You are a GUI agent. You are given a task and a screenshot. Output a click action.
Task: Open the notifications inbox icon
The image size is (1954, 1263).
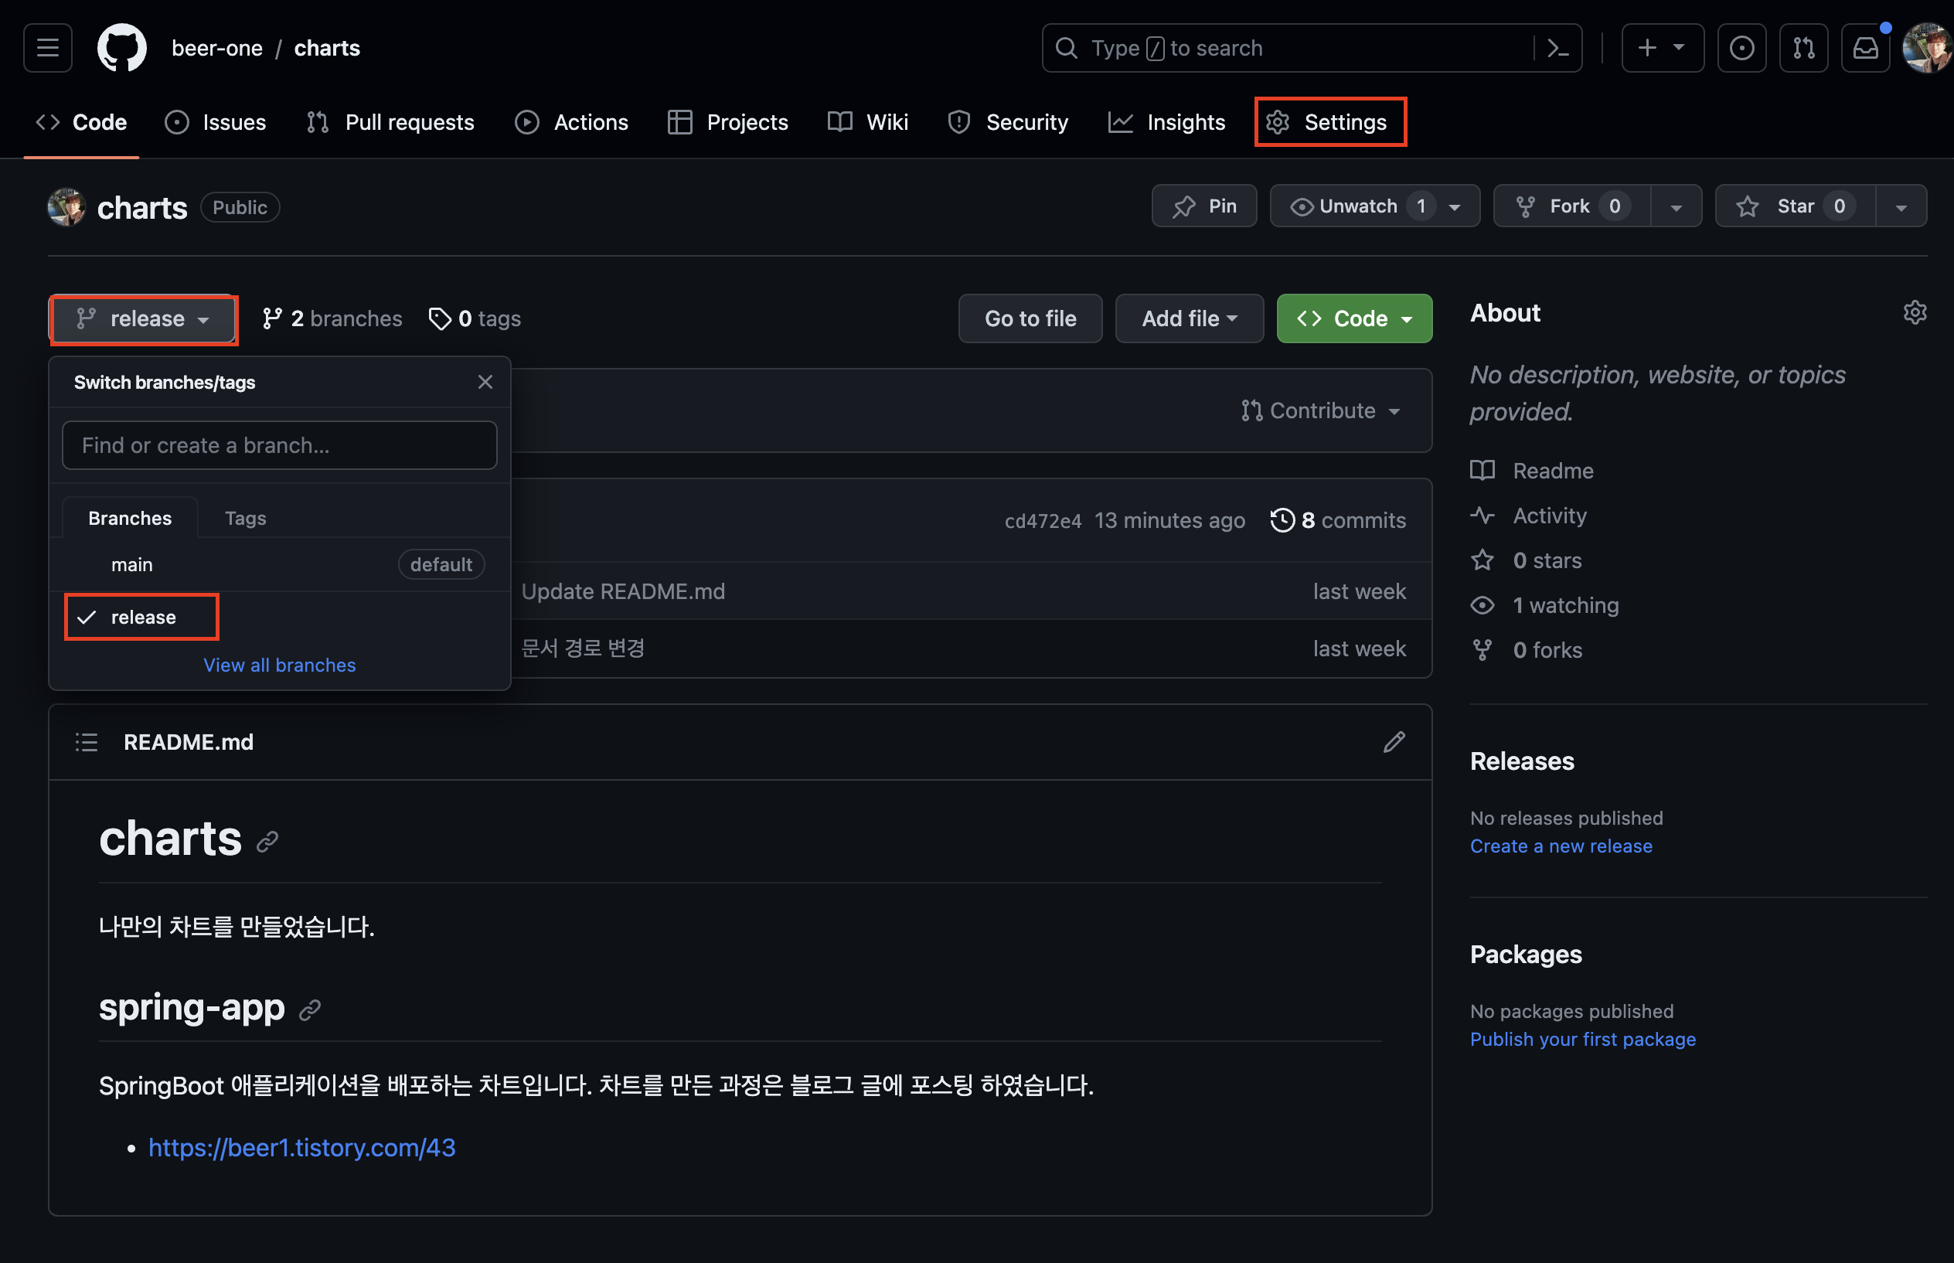click(x=1864, y=49)
